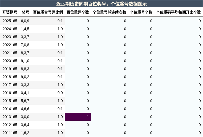Viewport: 203px width, 137px height.
Task: Select period cell 2014165
Action: point(10,109)
